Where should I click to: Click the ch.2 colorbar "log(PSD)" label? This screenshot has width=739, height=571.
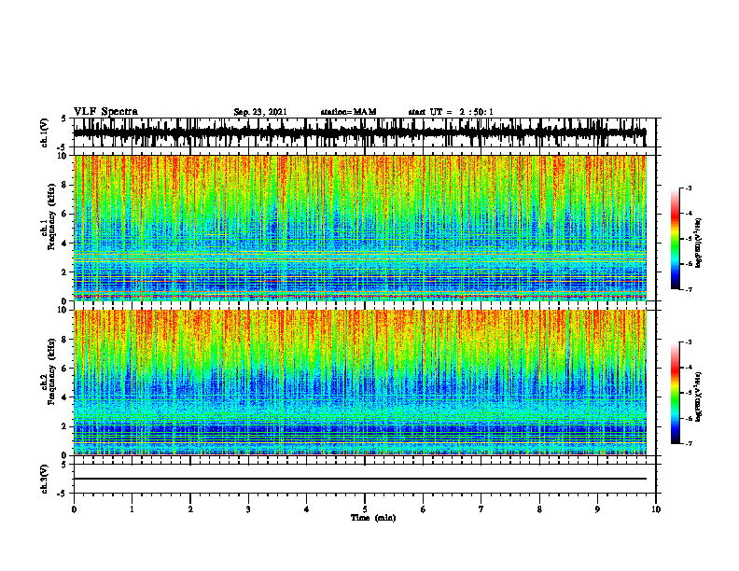coord(699,397)
